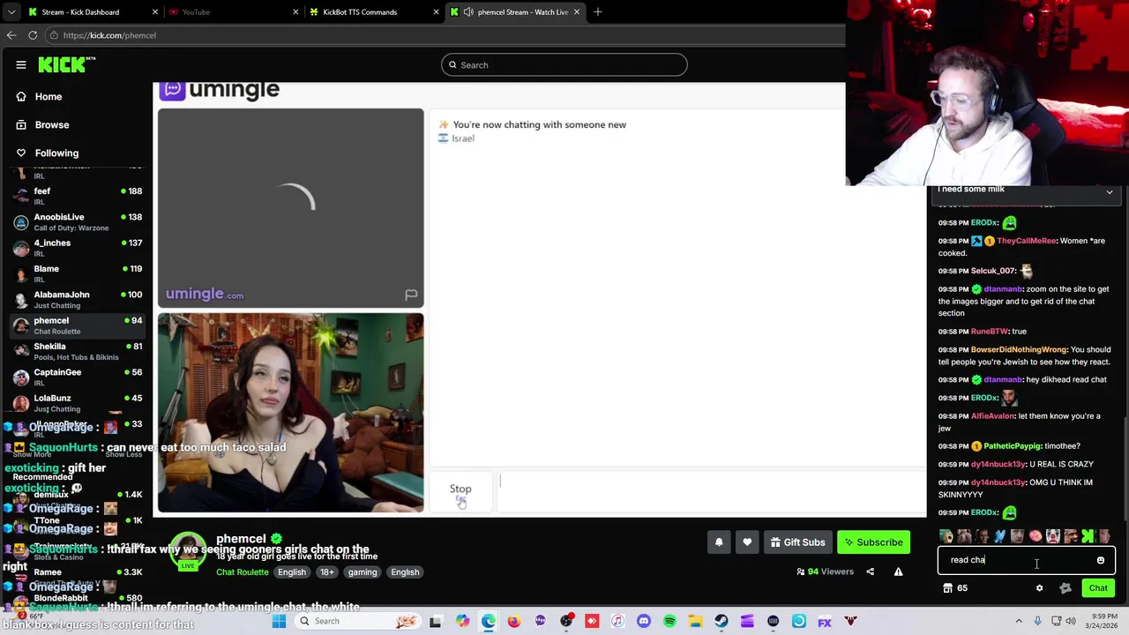Open Spotify from the taskbar
The width and height of the screenshot is (1129, 635).
point(669,621)
